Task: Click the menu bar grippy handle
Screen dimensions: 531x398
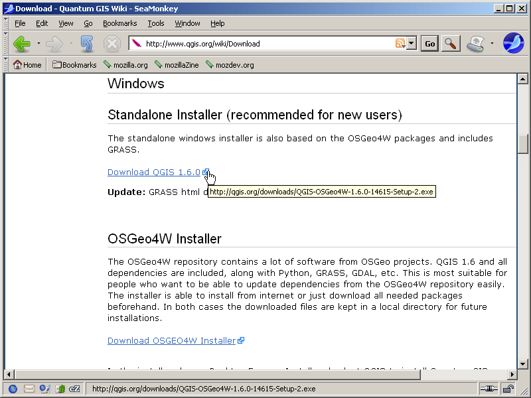Action: tap(6, 23)
